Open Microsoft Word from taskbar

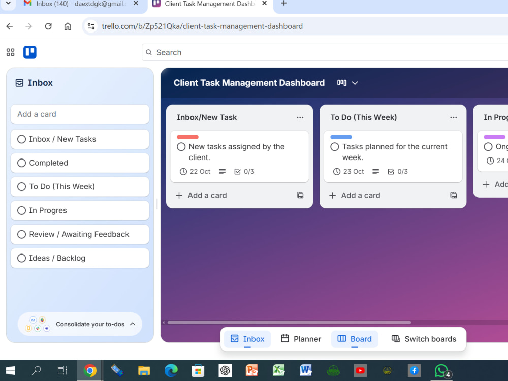(305, 370)
